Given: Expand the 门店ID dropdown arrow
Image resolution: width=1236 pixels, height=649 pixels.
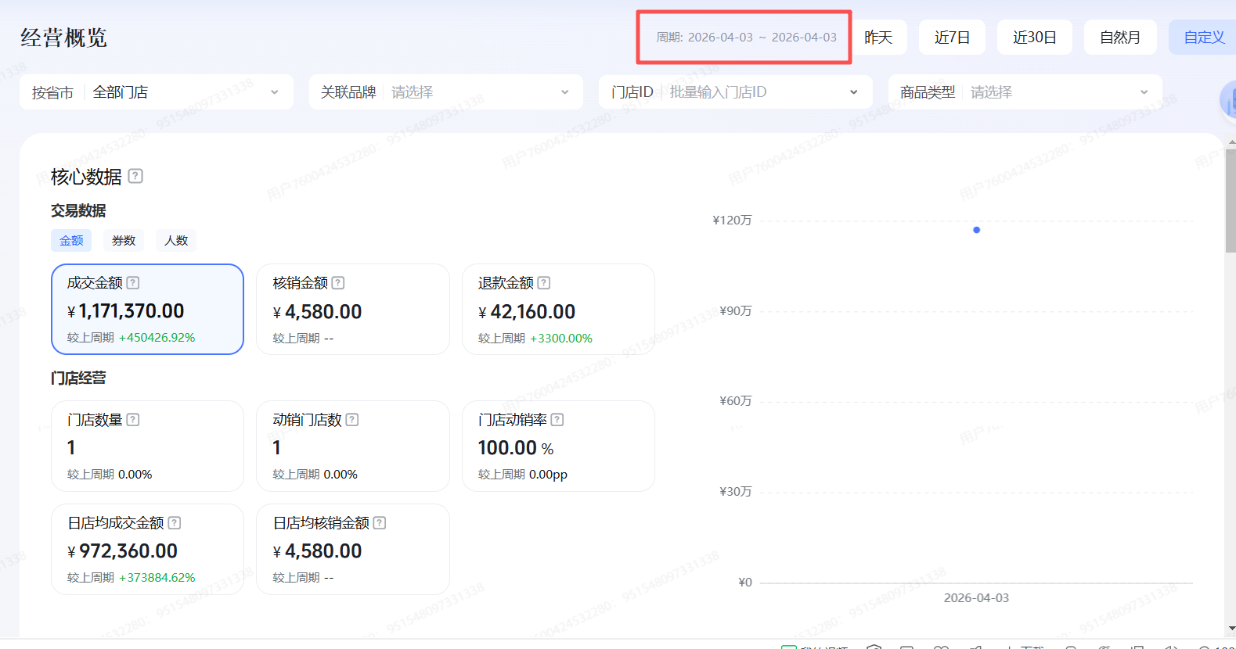Looking at the screenshot, I should (x=853, y=92).
